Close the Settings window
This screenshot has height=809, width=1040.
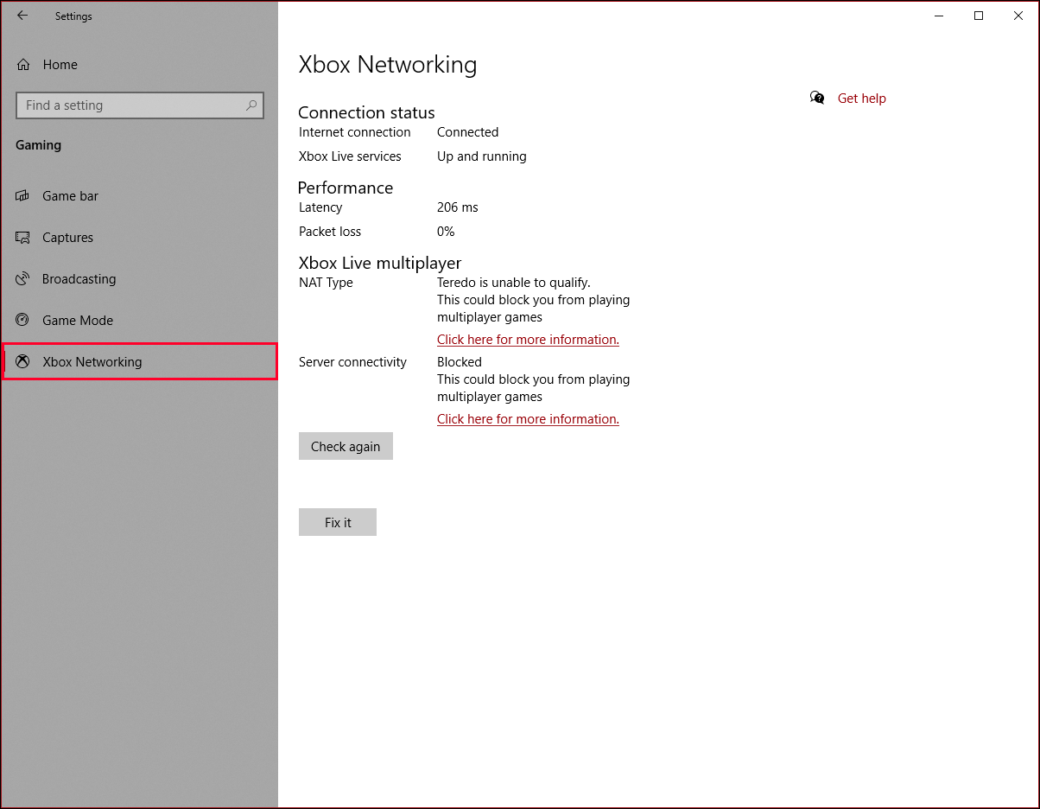tap(1018, 16)
